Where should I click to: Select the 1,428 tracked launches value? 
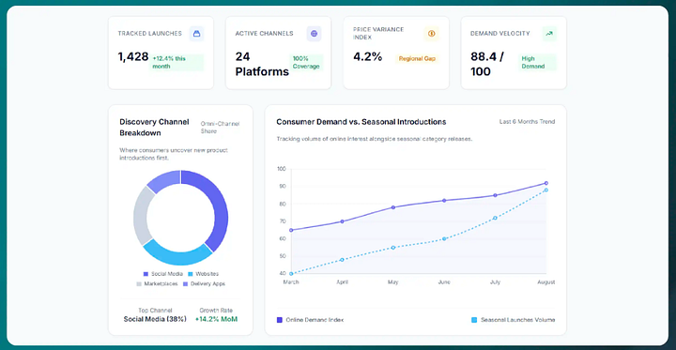click(x=133, y=57)
